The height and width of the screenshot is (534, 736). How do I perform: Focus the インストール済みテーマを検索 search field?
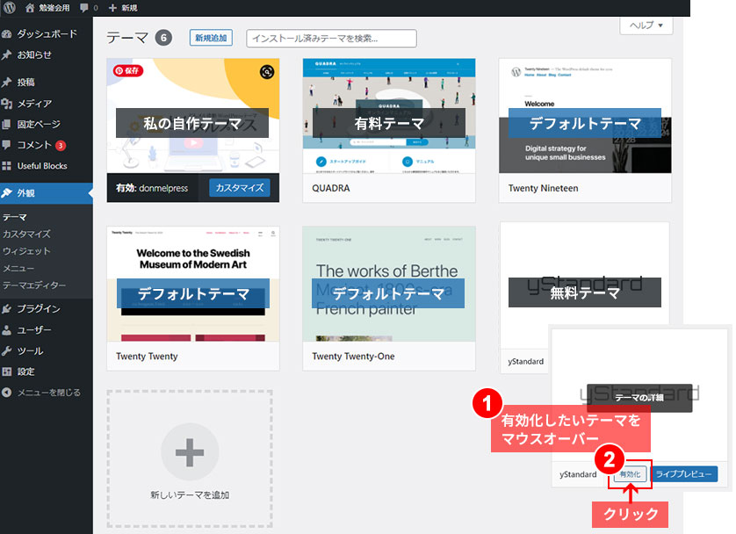[x=331, y=39]
